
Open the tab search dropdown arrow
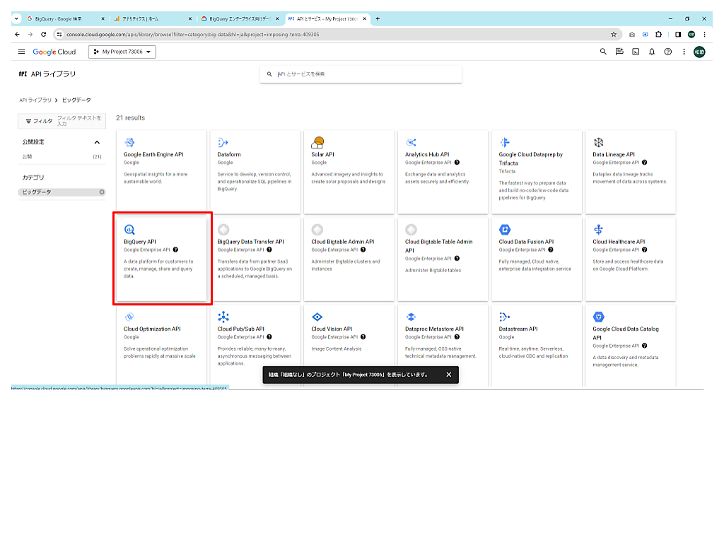pyautogui.click(x=17, y=19)
